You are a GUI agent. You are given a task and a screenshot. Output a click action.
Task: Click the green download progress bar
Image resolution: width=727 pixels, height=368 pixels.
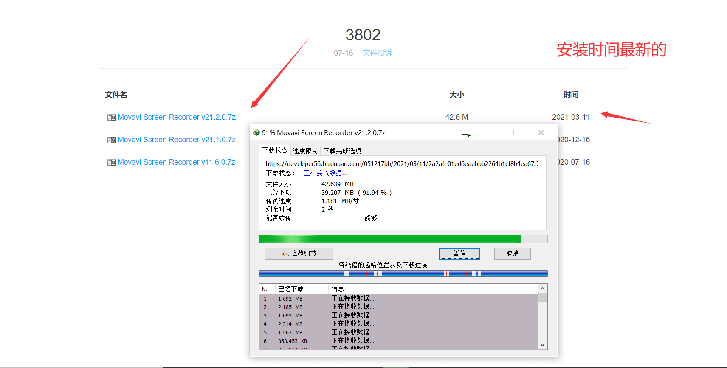click(x=403, y=239)
